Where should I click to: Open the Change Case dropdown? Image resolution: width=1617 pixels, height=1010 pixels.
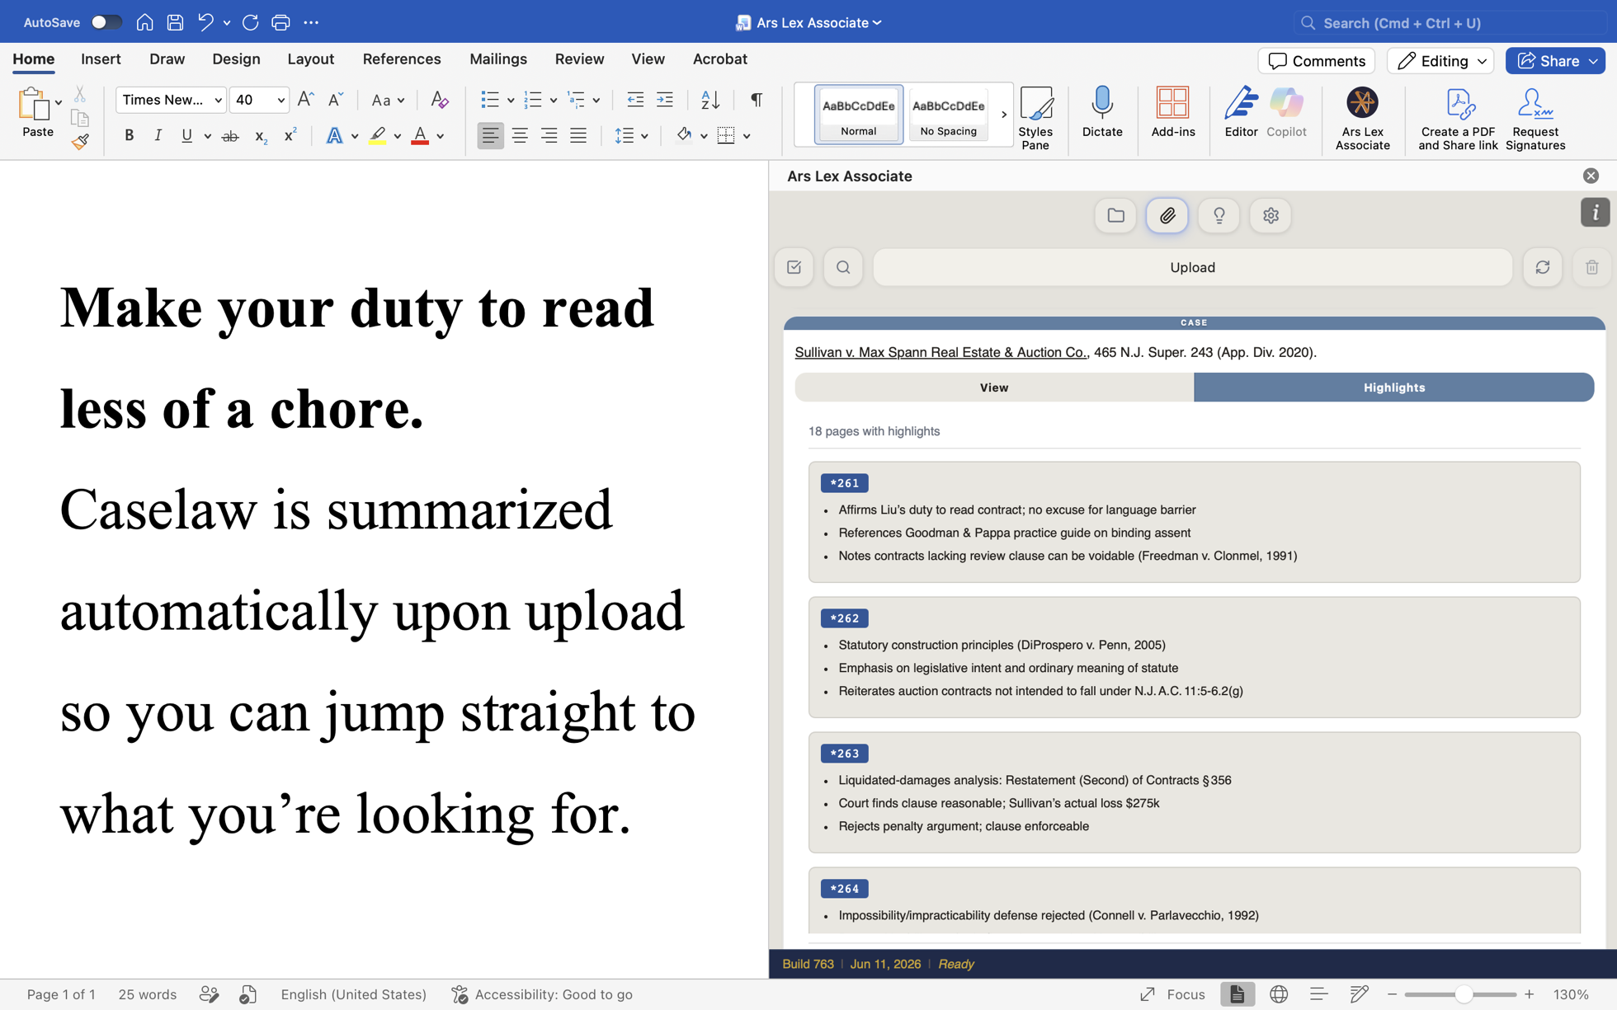388,101
